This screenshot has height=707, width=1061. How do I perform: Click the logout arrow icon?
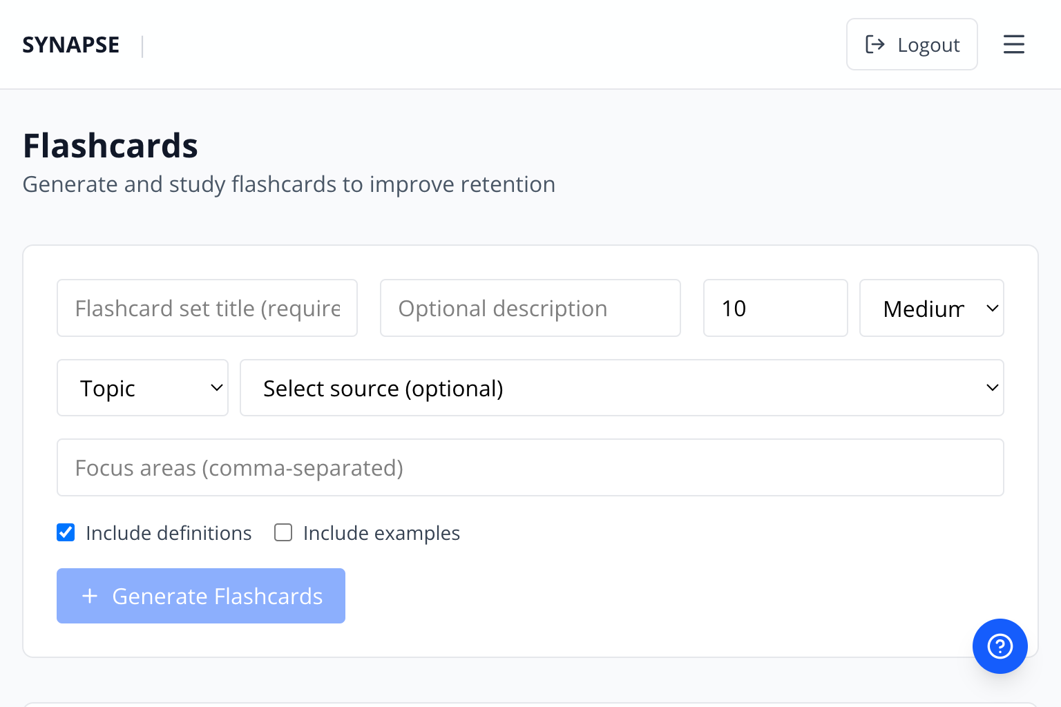click(x=875, y=43)
